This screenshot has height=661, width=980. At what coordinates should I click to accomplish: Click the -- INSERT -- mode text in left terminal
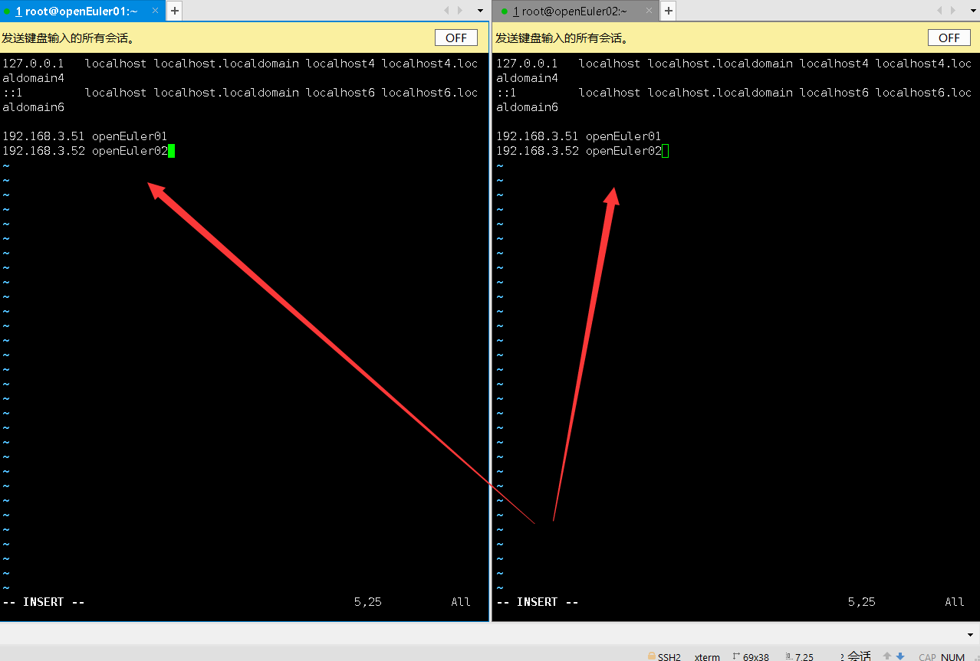pos(43,602)
